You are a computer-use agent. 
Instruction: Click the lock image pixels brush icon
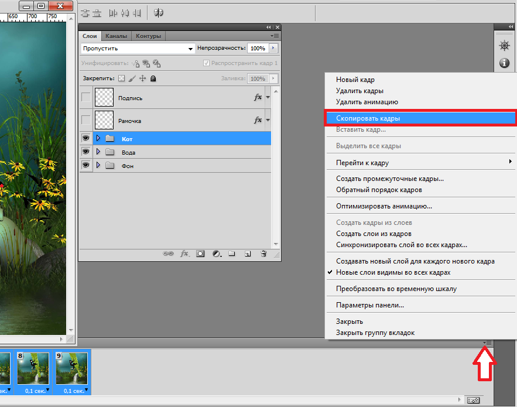[x=132, y=78]
